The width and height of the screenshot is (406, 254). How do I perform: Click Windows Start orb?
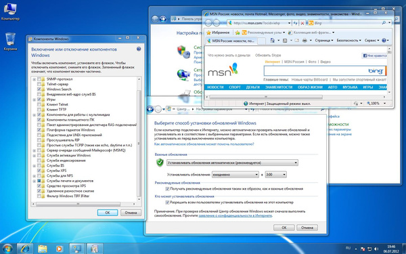point(7,249)
